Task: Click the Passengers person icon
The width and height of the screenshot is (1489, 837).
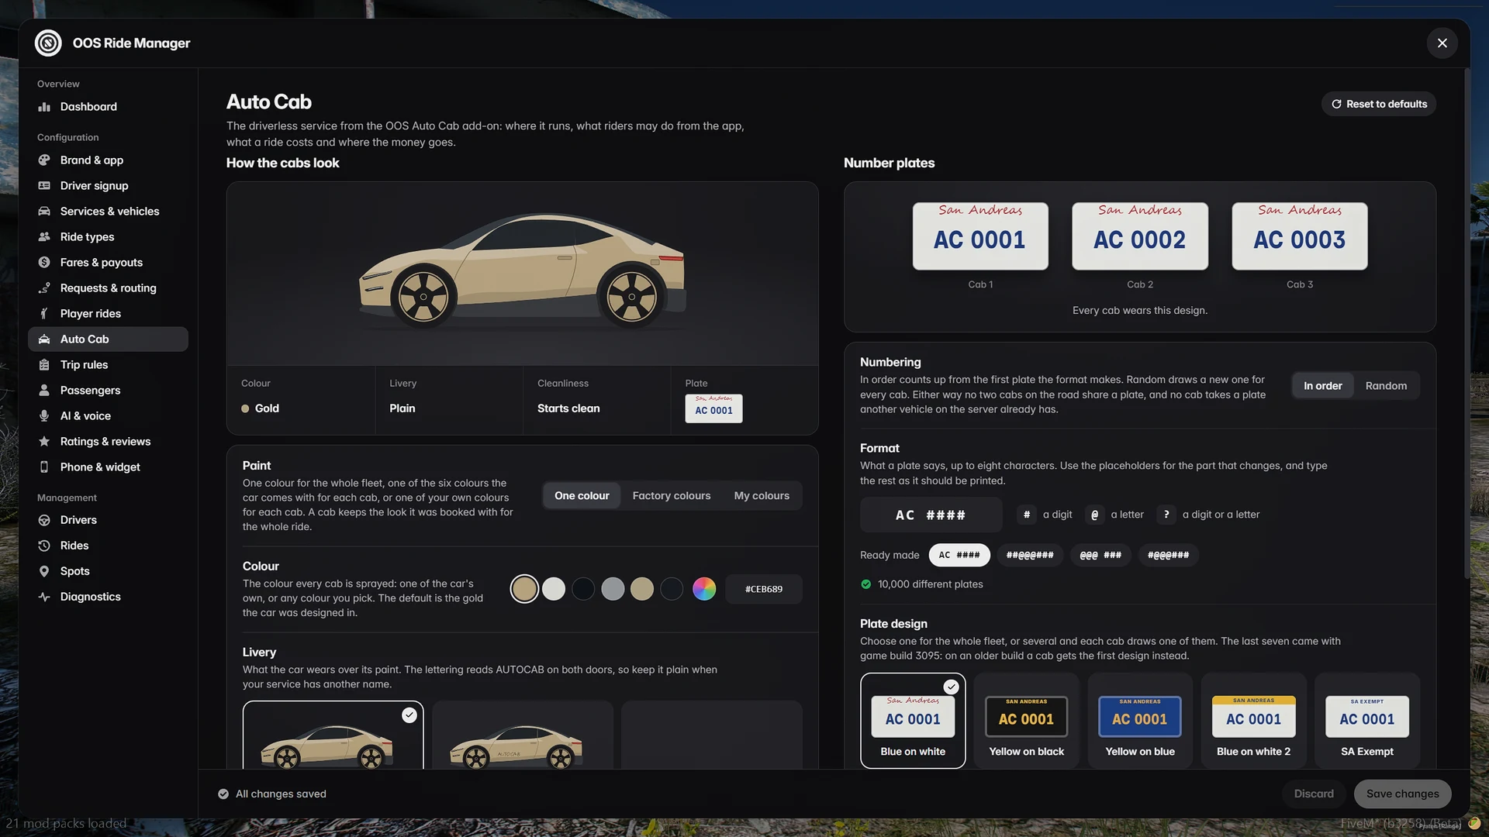Action: click(x=44, y=391)
